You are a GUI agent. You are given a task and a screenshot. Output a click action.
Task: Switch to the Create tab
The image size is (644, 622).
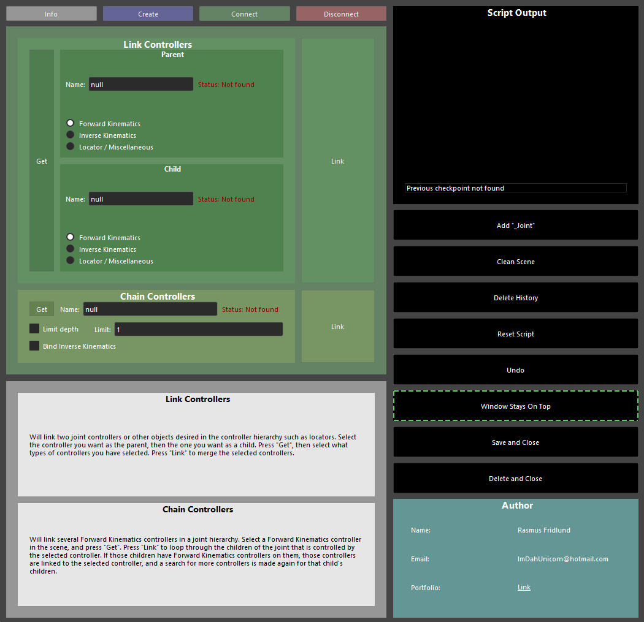tap(148, 13)
